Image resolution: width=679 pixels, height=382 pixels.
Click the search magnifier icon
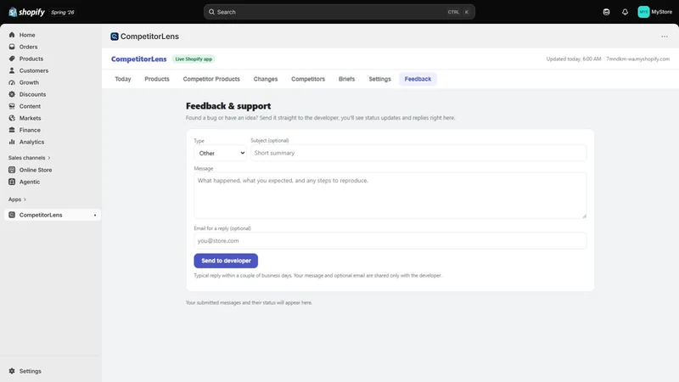[x=211, y=12]
